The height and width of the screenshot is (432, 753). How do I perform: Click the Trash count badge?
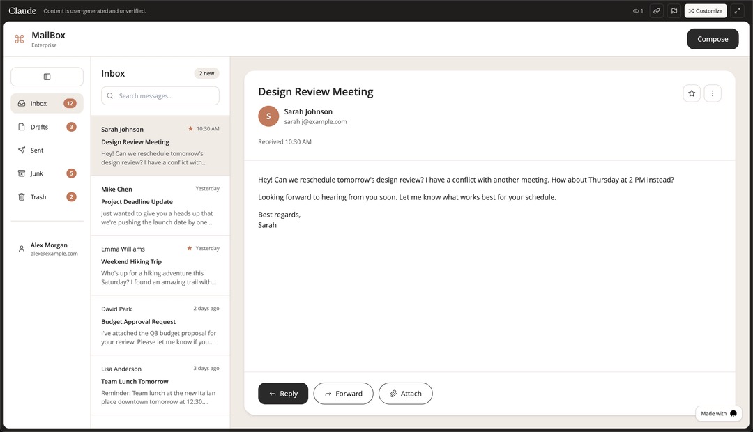pyautogui.click(x=71, y=196)
